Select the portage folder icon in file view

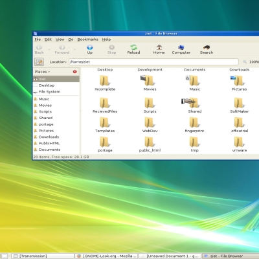pos(105,142)
